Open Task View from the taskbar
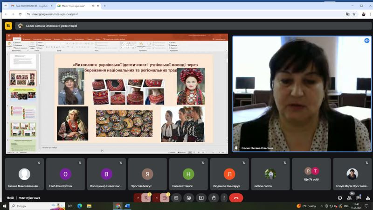 click(x=69, y=206)
